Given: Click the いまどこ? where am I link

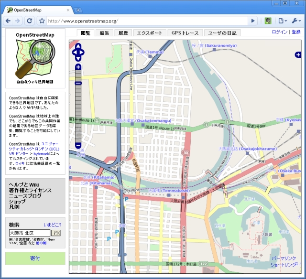Looking at the screenshot, I should coord(52,225).
